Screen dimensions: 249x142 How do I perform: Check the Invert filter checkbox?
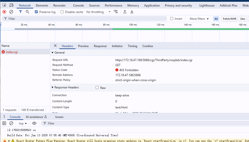click(172, 19)
